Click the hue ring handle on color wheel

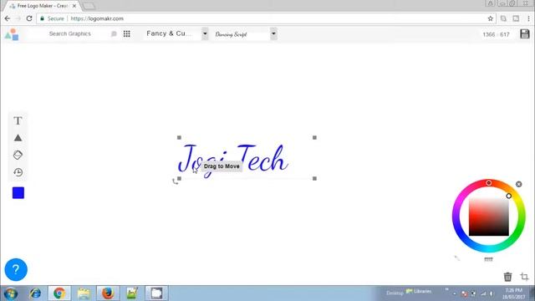coord(488,183)
